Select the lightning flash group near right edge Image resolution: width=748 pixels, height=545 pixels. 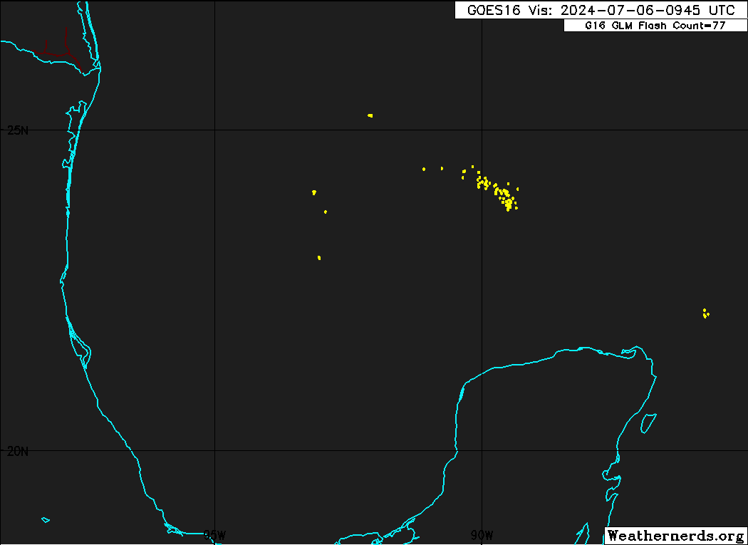pyautogui.click(x=705, y=313)
